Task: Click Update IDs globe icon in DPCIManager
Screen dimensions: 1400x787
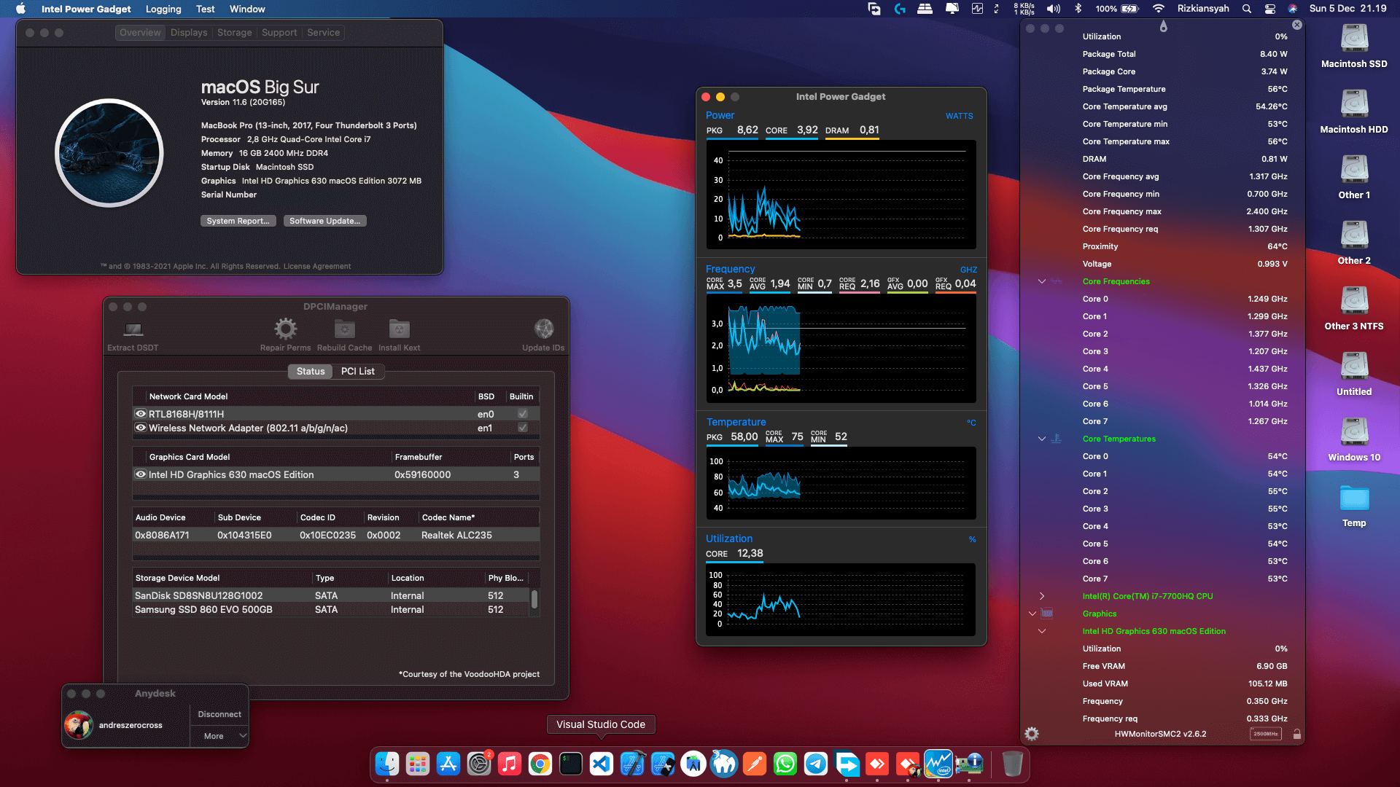Action: (x=543, y=329)
